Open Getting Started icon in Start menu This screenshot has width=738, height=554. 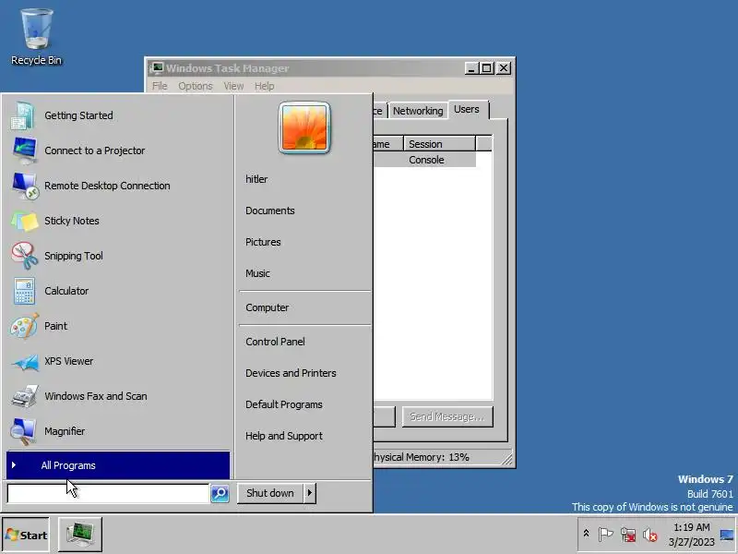22,115
